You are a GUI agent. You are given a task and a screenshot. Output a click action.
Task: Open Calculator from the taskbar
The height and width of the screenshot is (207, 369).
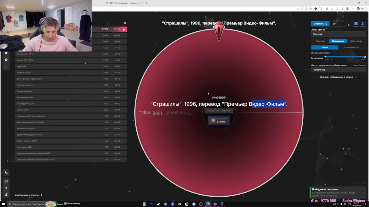144,204
